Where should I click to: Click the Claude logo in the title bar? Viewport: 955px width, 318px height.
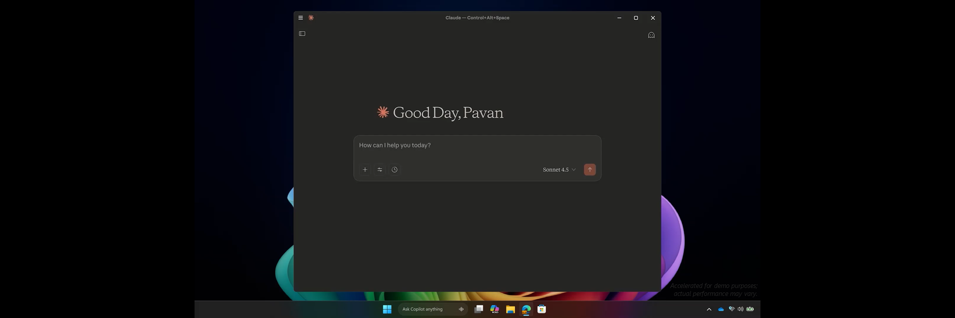pos(311,18)
